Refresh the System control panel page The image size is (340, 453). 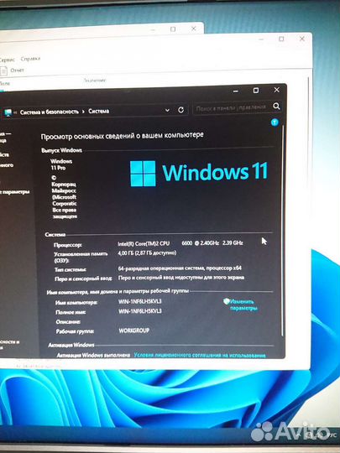pos(181,110)
